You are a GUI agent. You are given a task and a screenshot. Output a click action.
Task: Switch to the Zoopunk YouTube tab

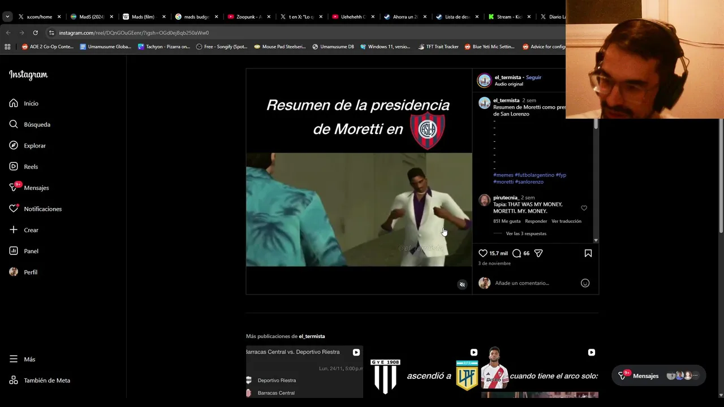click(x=248, y=17)
